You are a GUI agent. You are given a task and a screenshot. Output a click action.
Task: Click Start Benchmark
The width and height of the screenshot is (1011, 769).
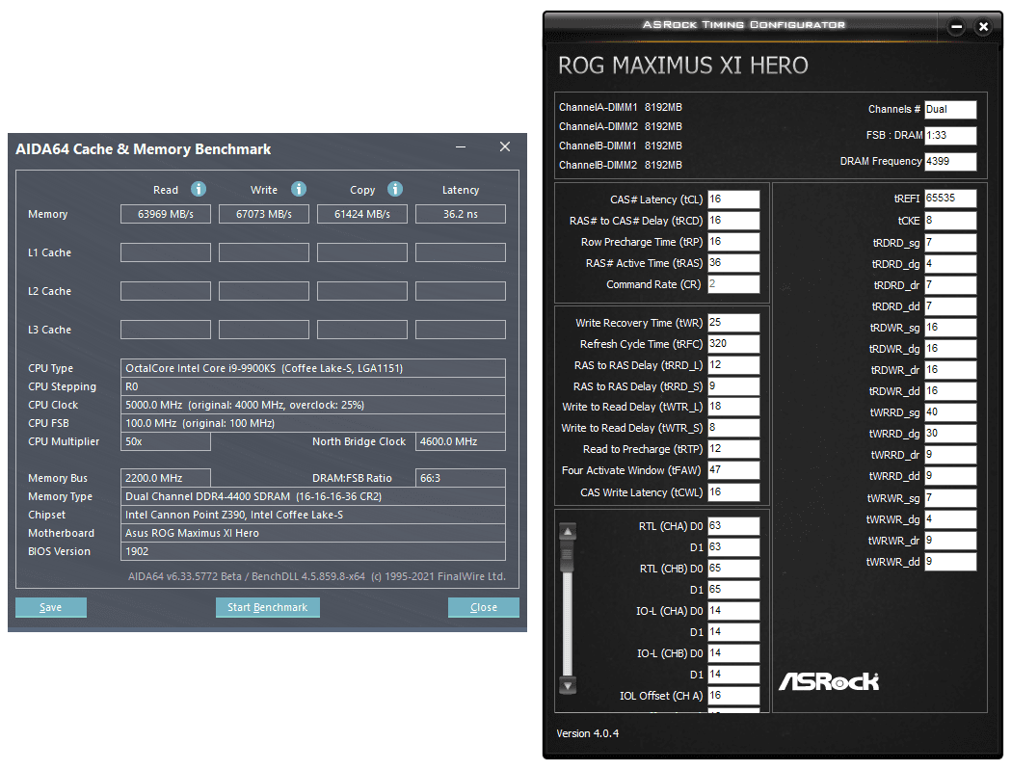[268, 607]
